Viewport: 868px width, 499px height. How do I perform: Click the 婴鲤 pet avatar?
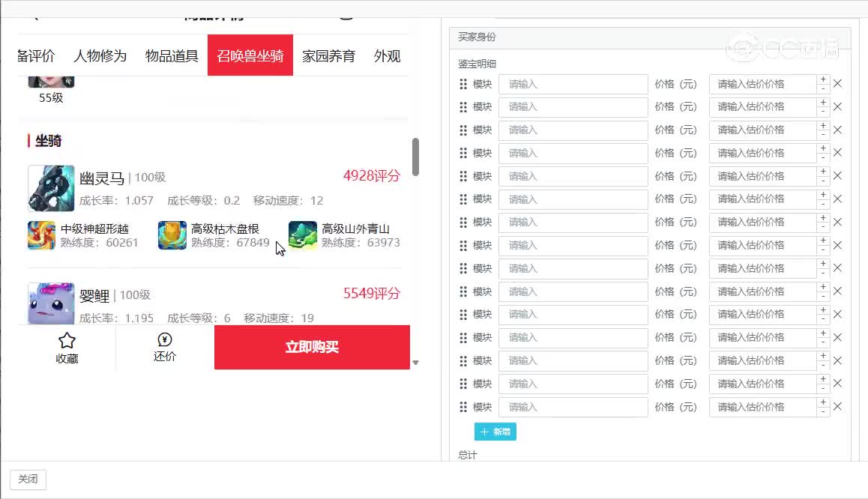(x=51, y=303)
